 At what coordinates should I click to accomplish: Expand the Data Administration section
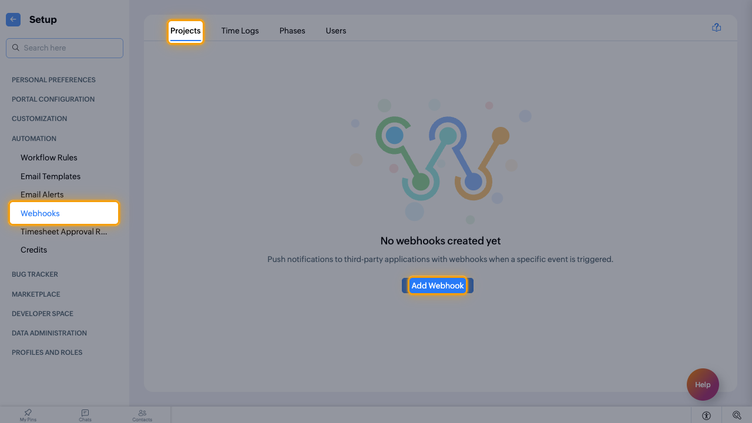point(49,333)
